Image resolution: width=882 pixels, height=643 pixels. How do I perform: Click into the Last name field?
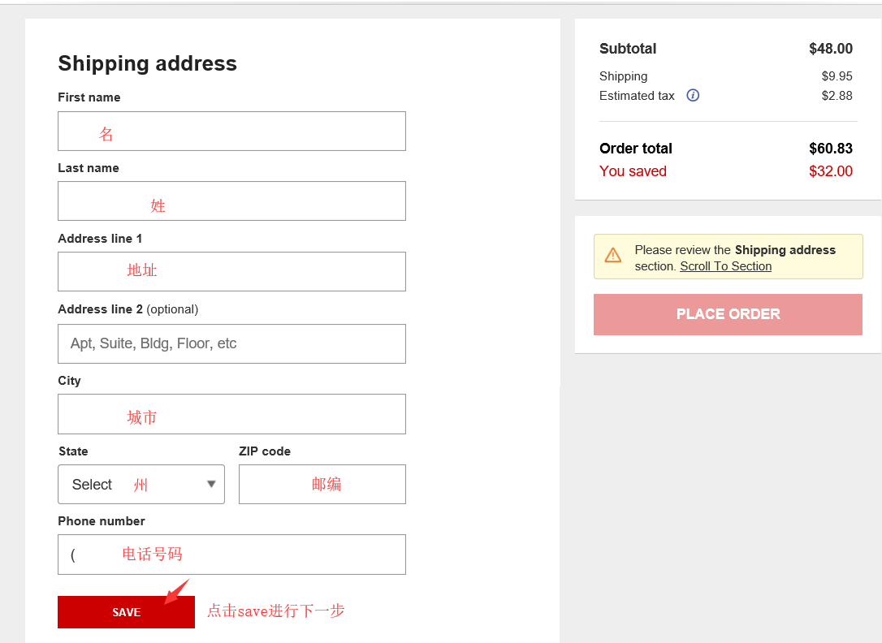231,201
